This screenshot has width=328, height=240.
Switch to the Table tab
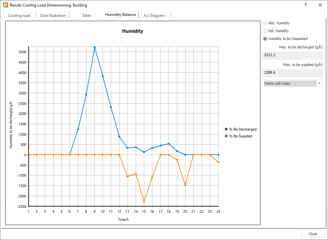tap(87, 16)
